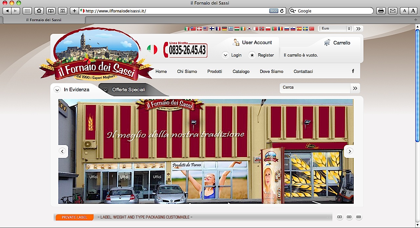Choose the Portuguese flag language
This screenshot has width=420, height=228.
tap(274, 29)
